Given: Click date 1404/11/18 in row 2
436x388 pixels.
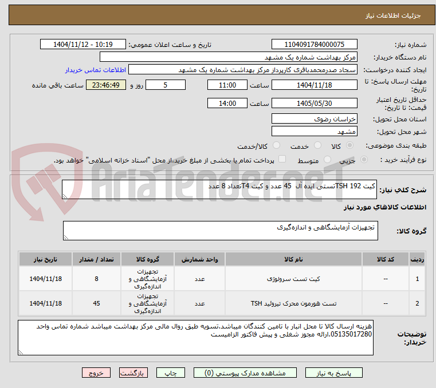Looking at the screenshot, I should (46, 303).
